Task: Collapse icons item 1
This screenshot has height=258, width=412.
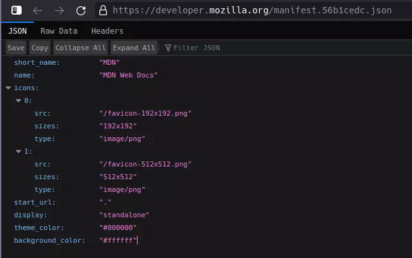Action: pos(18,151)
